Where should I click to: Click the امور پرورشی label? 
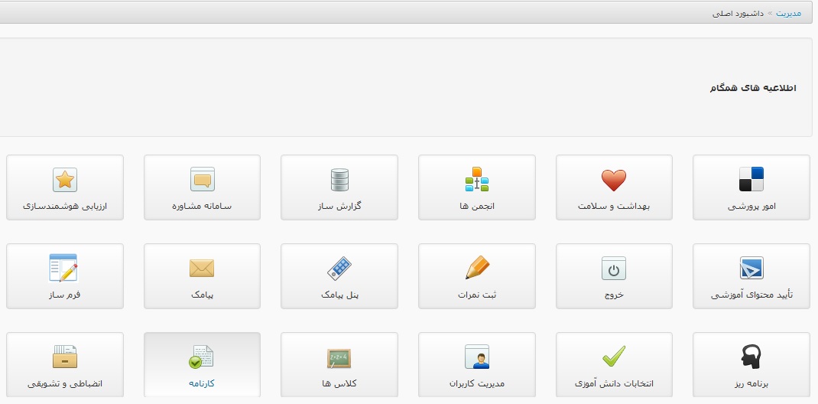tap(751, 206)
